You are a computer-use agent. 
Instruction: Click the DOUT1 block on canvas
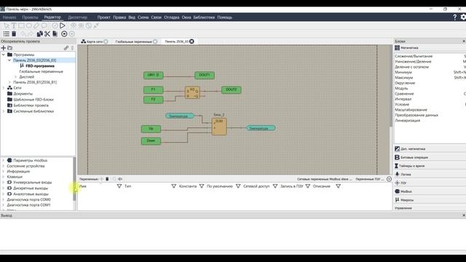pos(205,75)
